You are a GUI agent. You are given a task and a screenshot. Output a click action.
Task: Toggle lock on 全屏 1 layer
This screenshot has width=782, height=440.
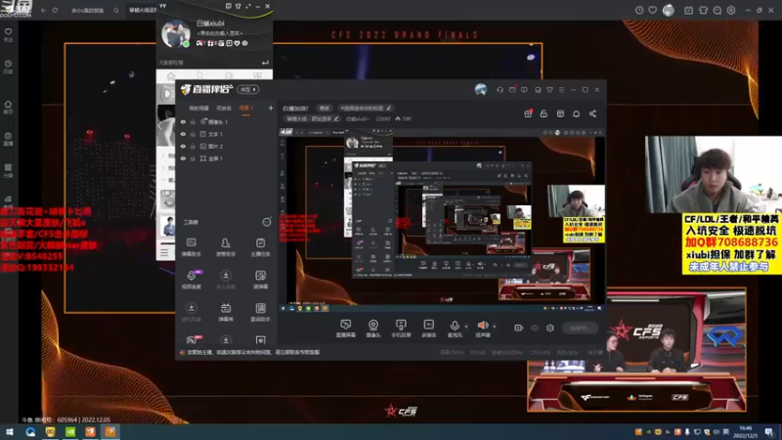(x=193, y=158)
